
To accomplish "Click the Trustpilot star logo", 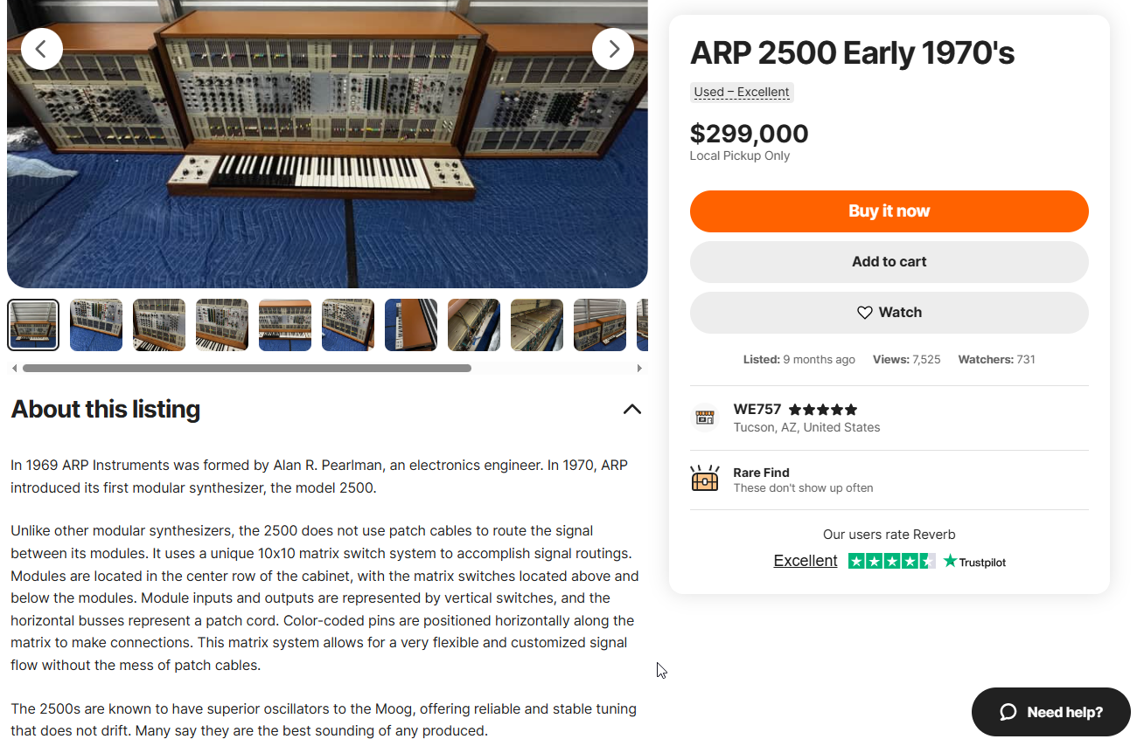I will (951, 561).
